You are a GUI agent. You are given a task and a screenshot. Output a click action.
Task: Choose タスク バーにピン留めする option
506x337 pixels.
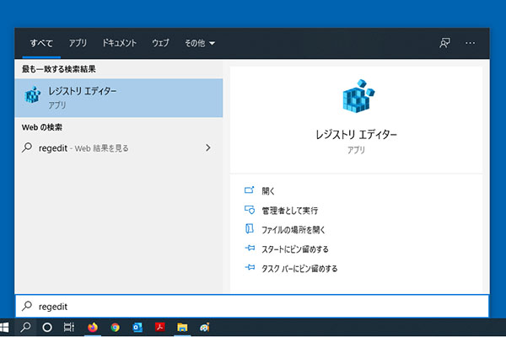[299, 268]
